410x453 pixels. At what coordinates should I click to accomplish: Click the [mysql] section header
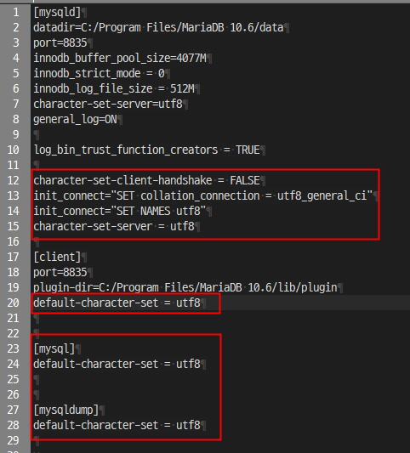point(54,349)
